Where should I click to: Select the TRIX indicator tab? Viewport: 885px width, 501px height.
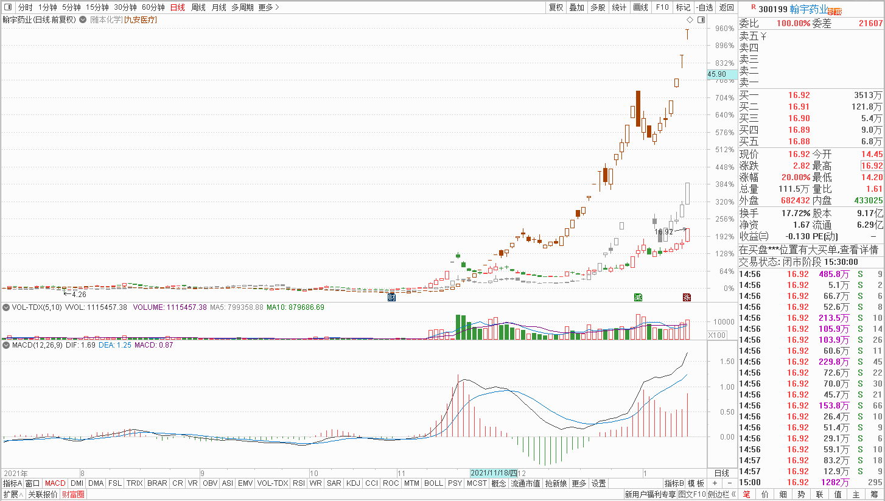pos(135,483)
